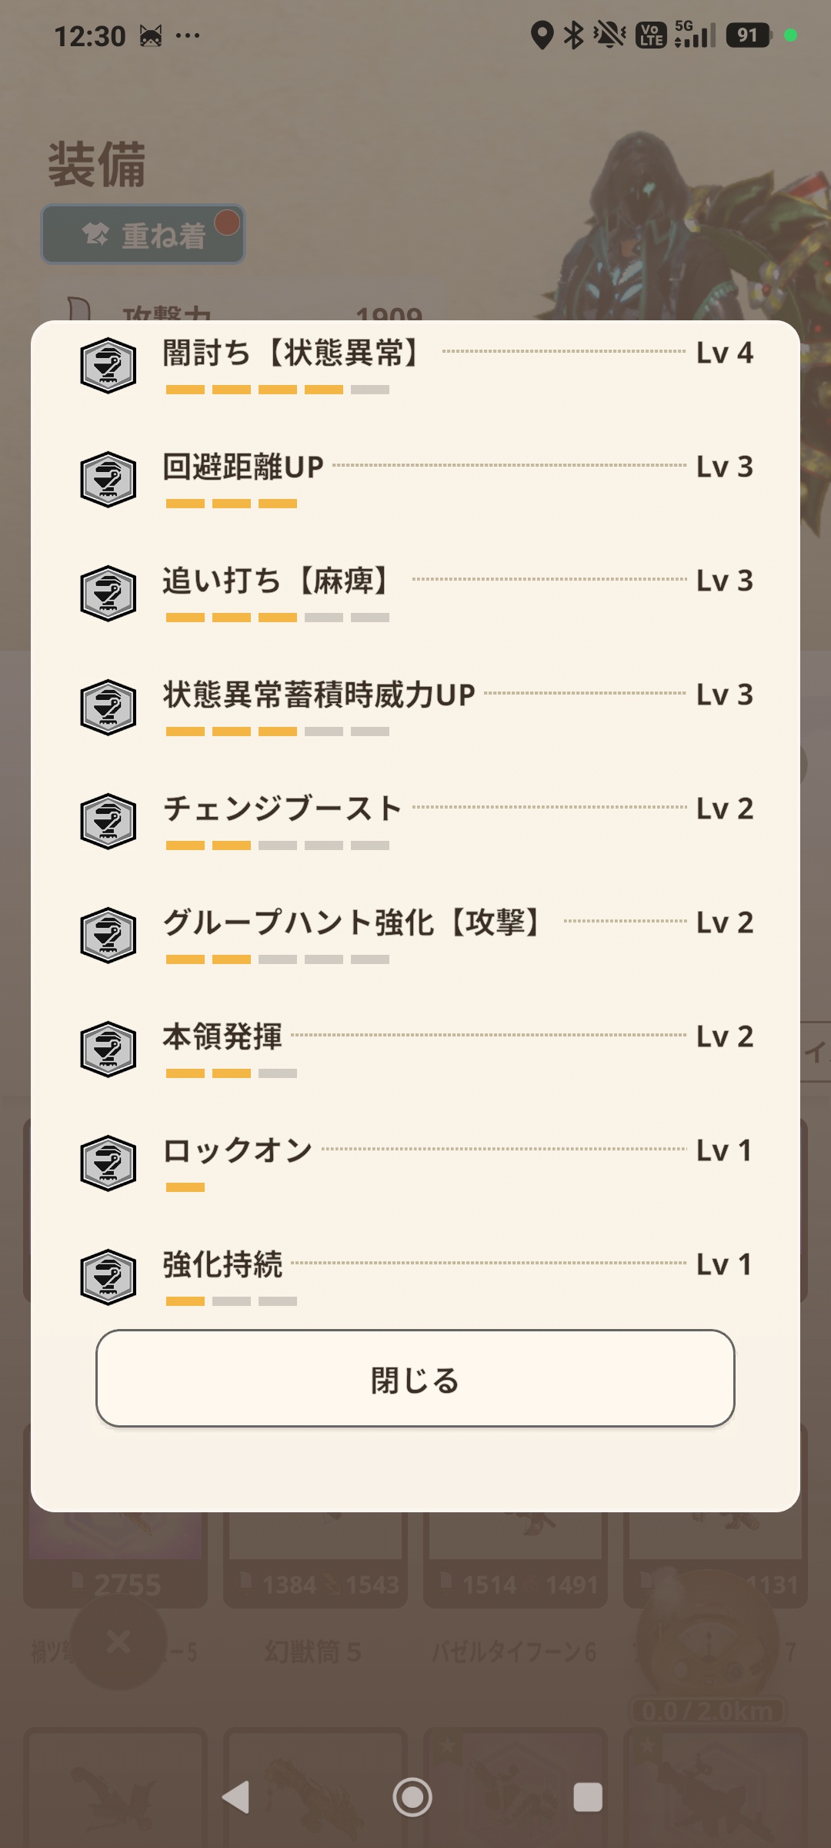Tap the チェンジブースト skill icon

108,822
